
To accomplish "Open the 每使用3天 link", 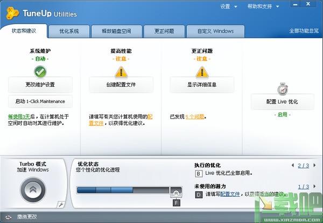I will pos(19,117).
